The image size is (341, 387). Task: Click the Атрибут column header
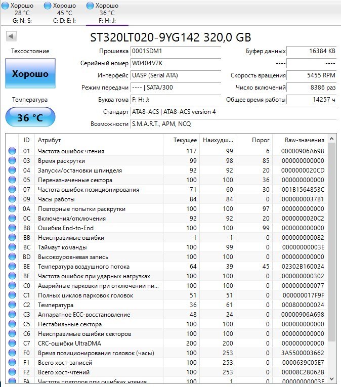[99, 140]
